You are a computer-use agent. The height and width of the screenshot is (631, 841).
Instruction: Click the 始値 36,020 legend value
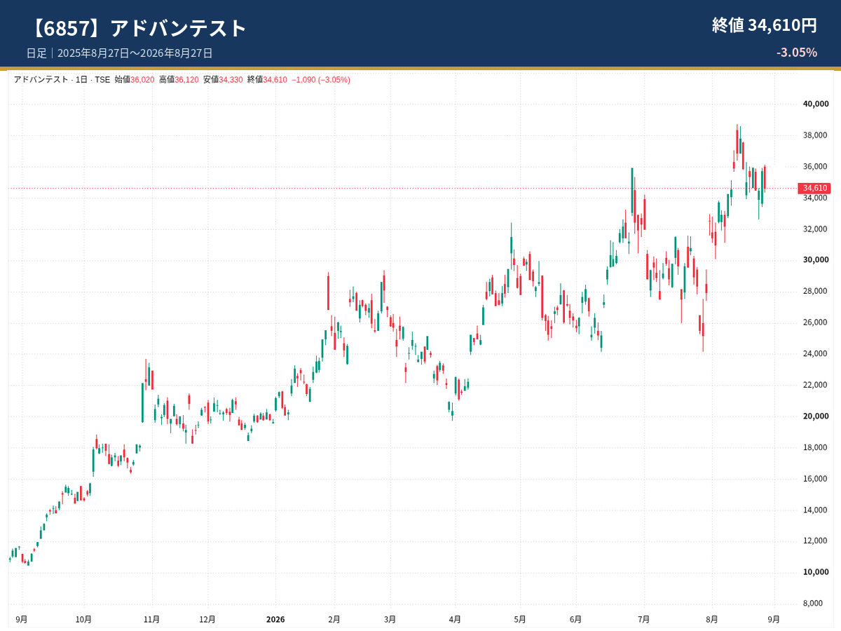135,80
